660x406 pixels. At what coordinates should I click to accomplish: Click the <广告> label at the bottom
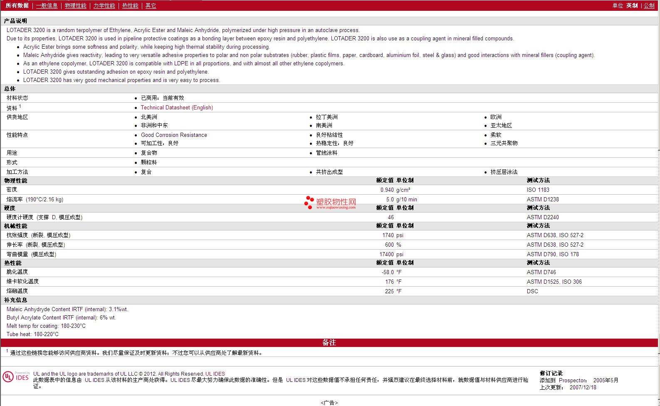(x=329, y=403)
